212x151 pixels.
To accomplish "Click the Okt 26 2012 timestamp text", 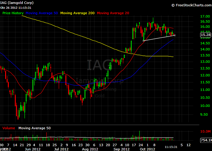I will coord(16,8).
